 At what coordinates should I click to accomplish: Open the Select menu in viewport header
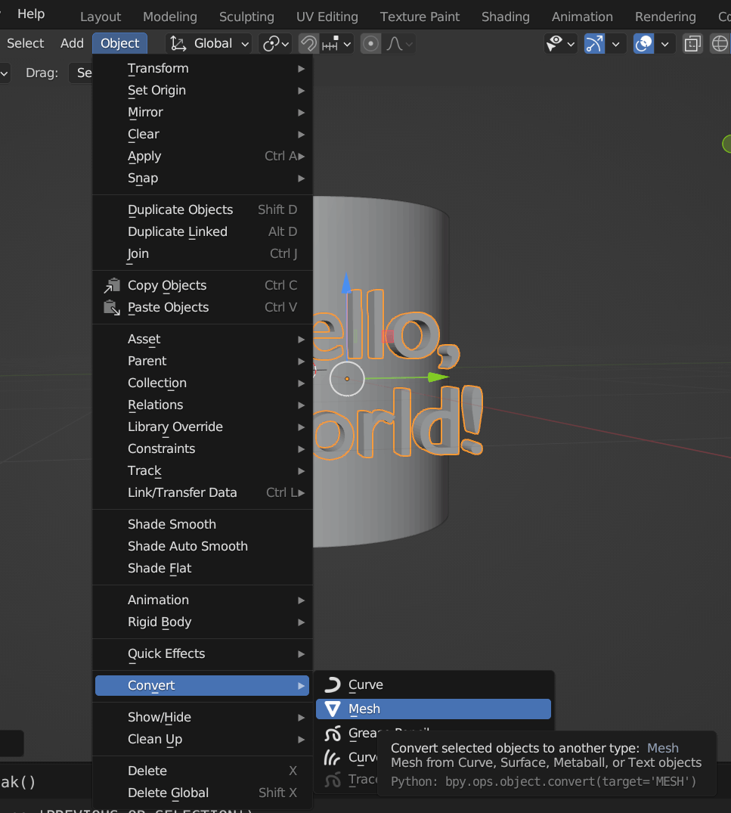point(26,44)
